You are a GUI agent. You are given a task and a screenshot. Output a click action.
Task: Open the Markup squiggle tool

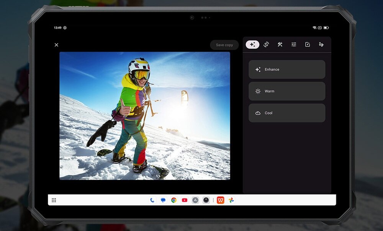pyautogui.click(x=321, y=45)
